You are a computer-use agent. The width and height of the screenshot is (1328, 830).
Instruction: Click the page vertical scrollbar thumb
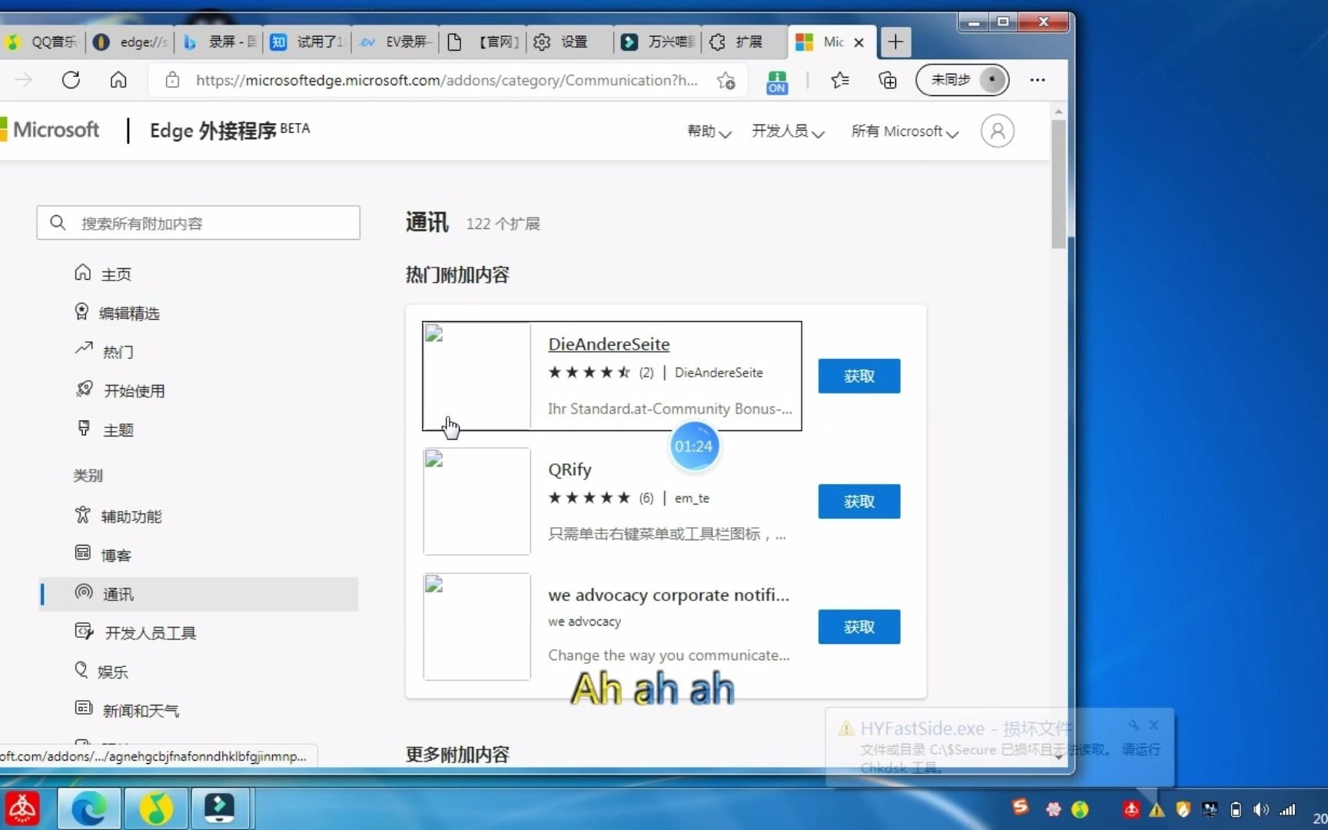click(1058, 183)
